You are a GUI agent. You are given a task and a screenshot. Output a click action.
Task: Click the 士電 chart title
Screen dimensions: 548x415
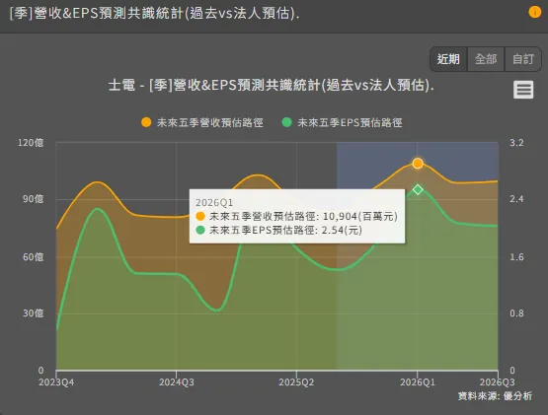click(x=272, y=85)
